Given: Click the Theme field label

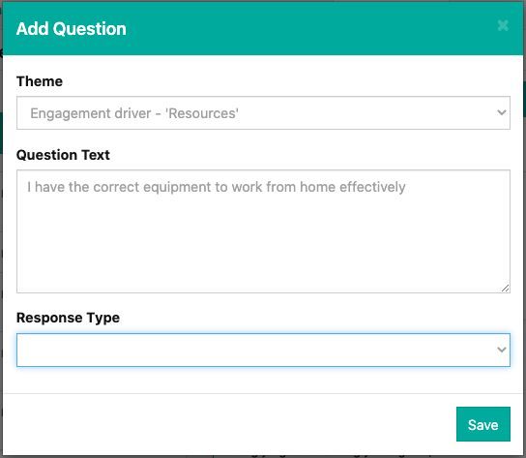Looking at the screenshot, I should [x=40, y=81].
